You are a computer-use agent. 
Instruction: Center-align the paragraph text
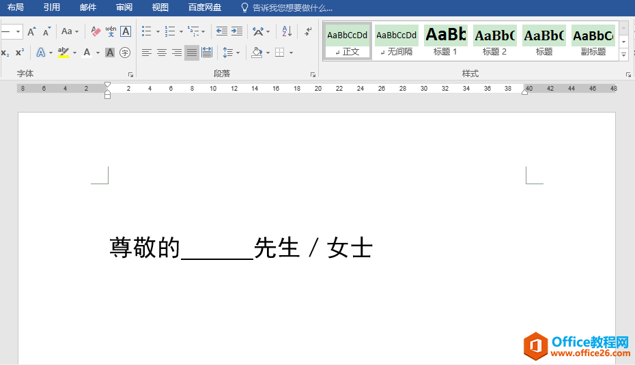point(162,53)
